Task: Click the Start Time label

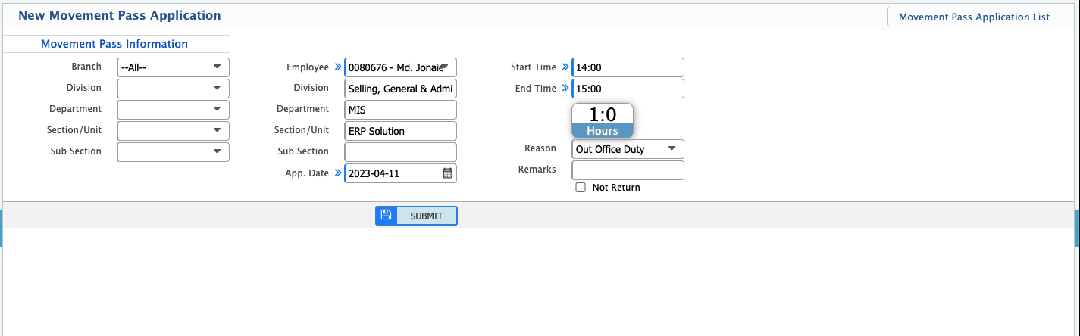Action: [534, 67]
